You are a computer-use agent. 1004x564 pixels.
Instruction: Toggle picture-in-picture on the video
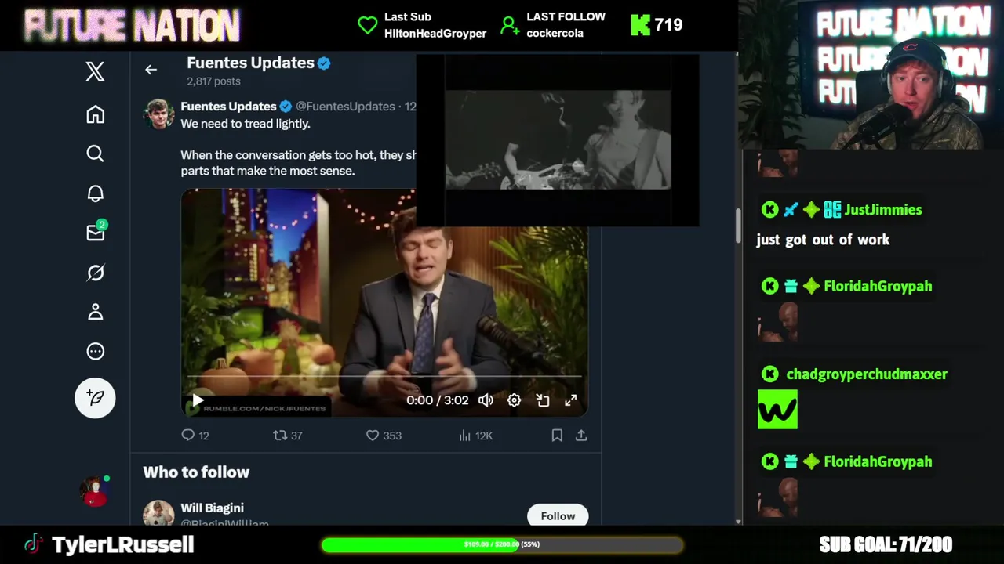[542, 400]
